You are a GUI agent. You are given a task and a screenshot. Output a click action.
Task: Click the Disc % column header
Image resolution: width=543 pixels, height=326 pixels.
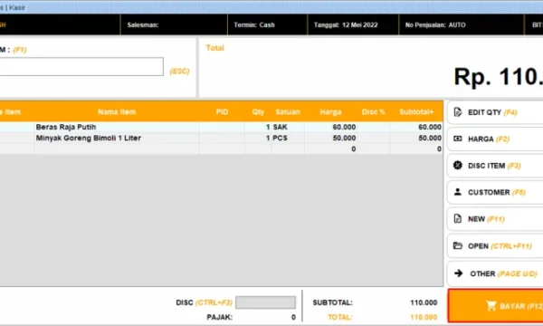point(373,112)
